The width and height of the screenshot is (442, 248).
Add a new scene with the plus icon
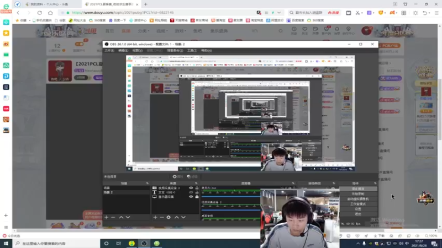click(x=106, y=217)
